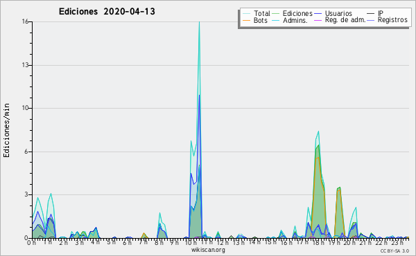Click the 23 h axis marker
The width and height of the screenshot is (416, 256).
[397, 242]
